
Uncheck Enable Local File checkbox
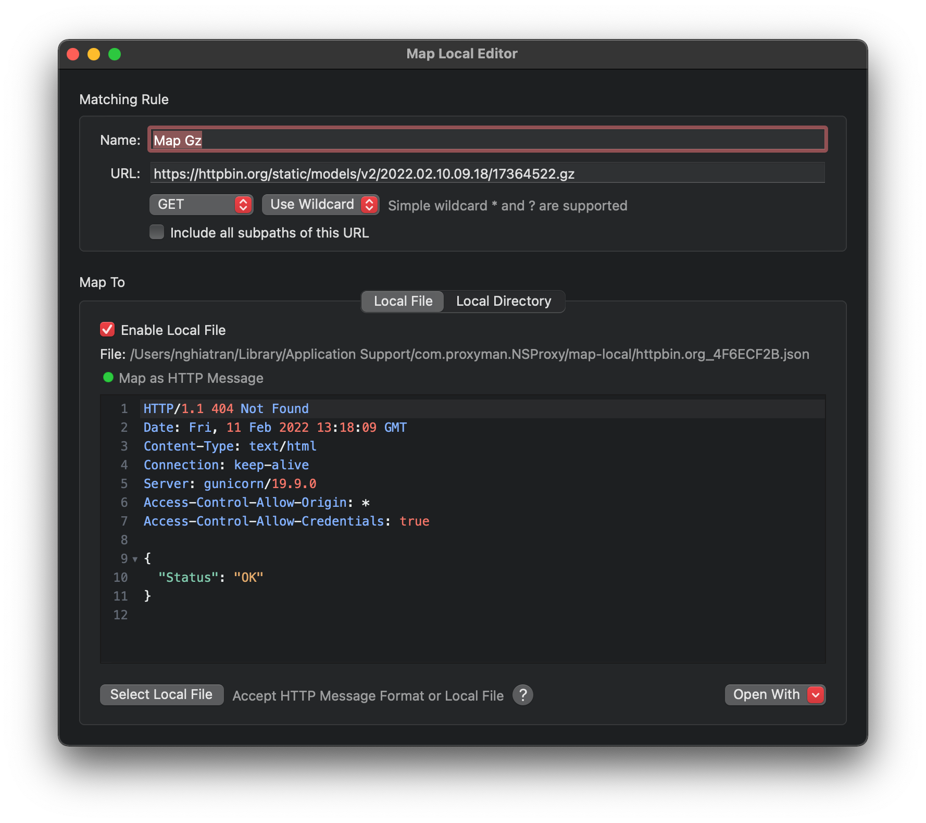(107, 329)
